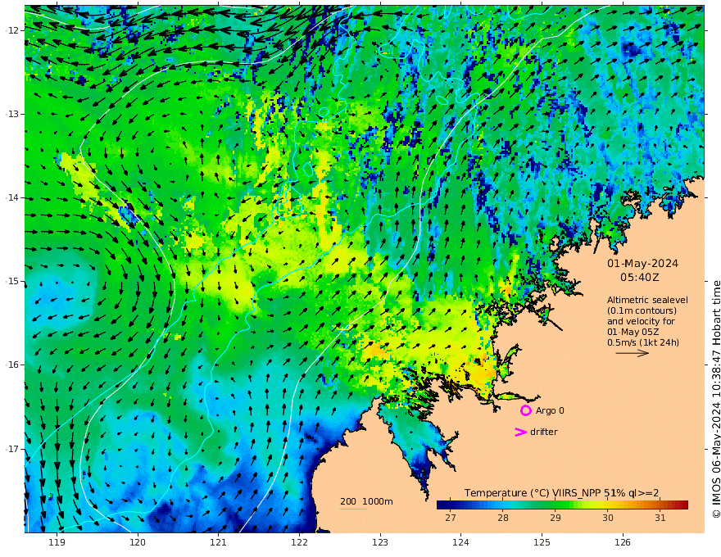Click the '01 May 05Z' caption line

(x=633, y=332)
